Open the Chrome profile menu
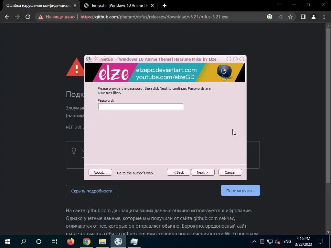The height and width of the screenshot is (248, 331). tap(314, 17)
